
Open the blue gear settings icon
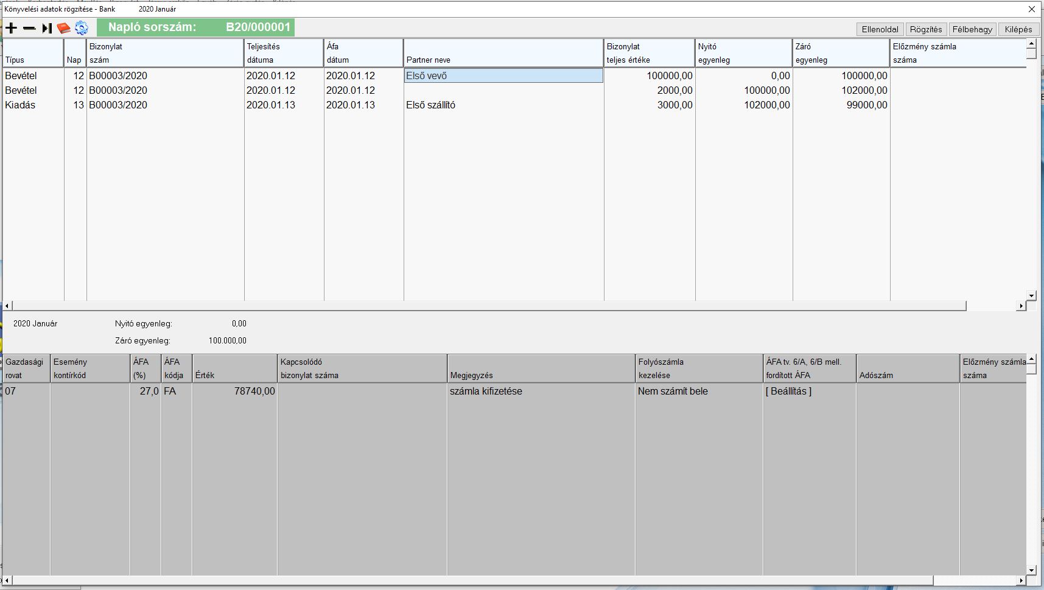click(x=82, y=28)
